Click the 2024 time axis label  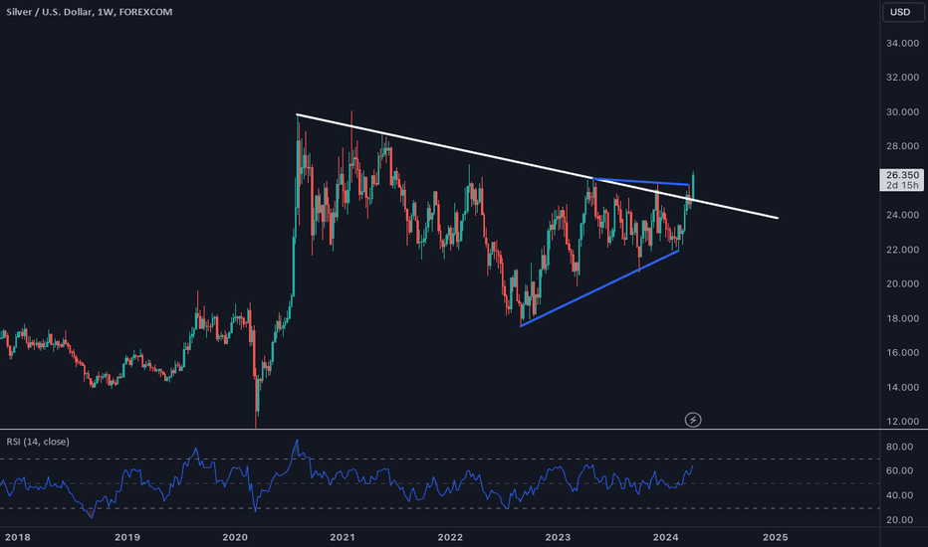tap(666, 537)
